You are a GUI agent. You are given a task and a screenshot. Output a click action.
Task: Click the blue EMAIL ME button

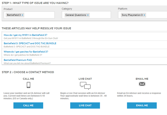click(x=142, y=106)
